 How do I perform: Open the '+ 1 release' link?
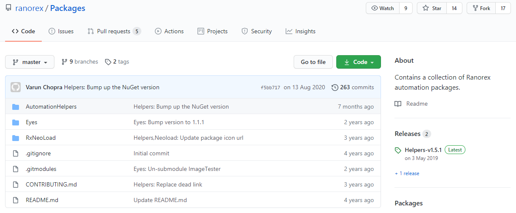click(x=407, y=173)
